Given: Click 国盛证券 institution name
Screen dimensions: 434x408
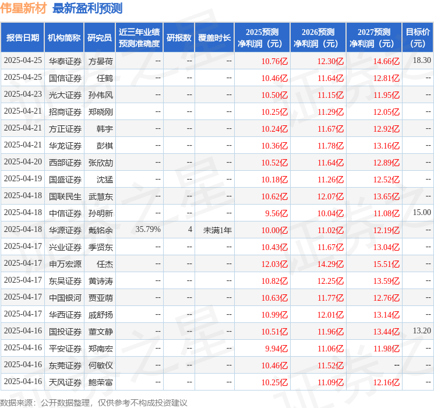Looking at the screenshot, I should 65,179.
